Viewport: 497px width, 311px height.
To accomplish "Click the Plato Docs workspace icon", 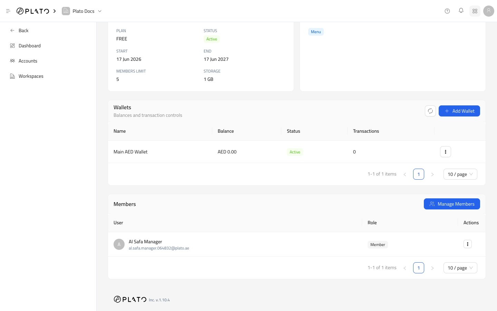I will click(66, 11).
